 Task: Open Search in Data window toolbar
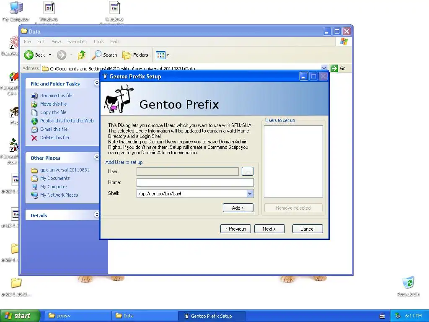[x=104, y=55]
